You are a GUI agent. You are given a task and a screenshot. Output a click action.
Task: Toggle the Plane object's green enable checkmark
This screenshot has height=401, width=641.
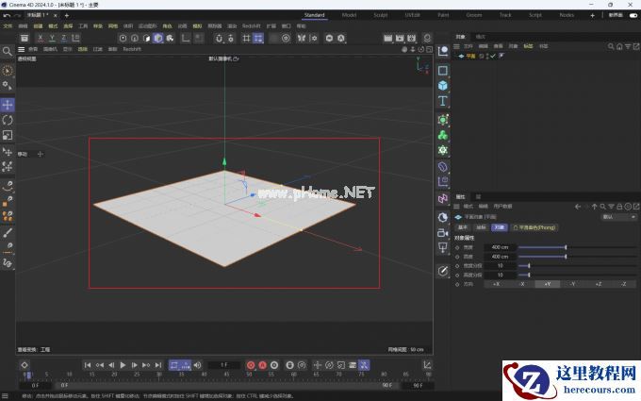tap(495, 56)
